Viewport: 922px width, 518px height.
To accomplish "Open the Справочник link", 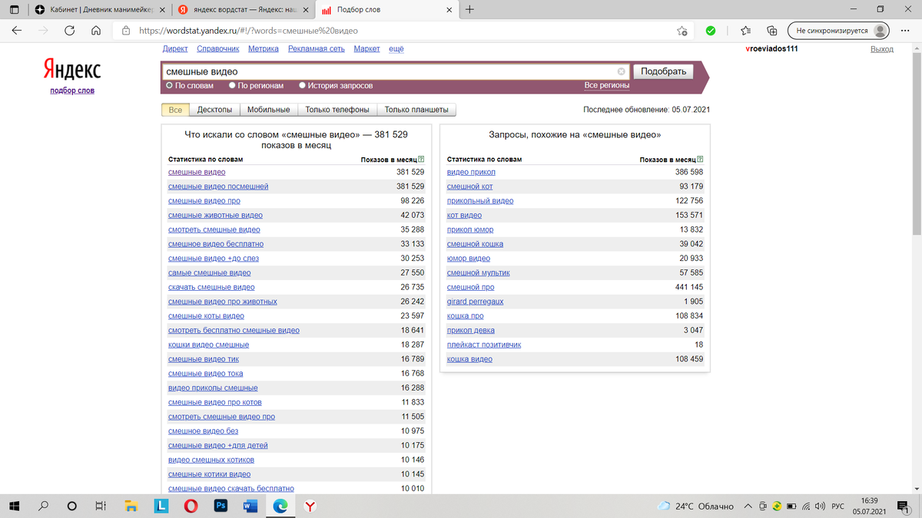I will pyautogui.click(x=218, y=48).
